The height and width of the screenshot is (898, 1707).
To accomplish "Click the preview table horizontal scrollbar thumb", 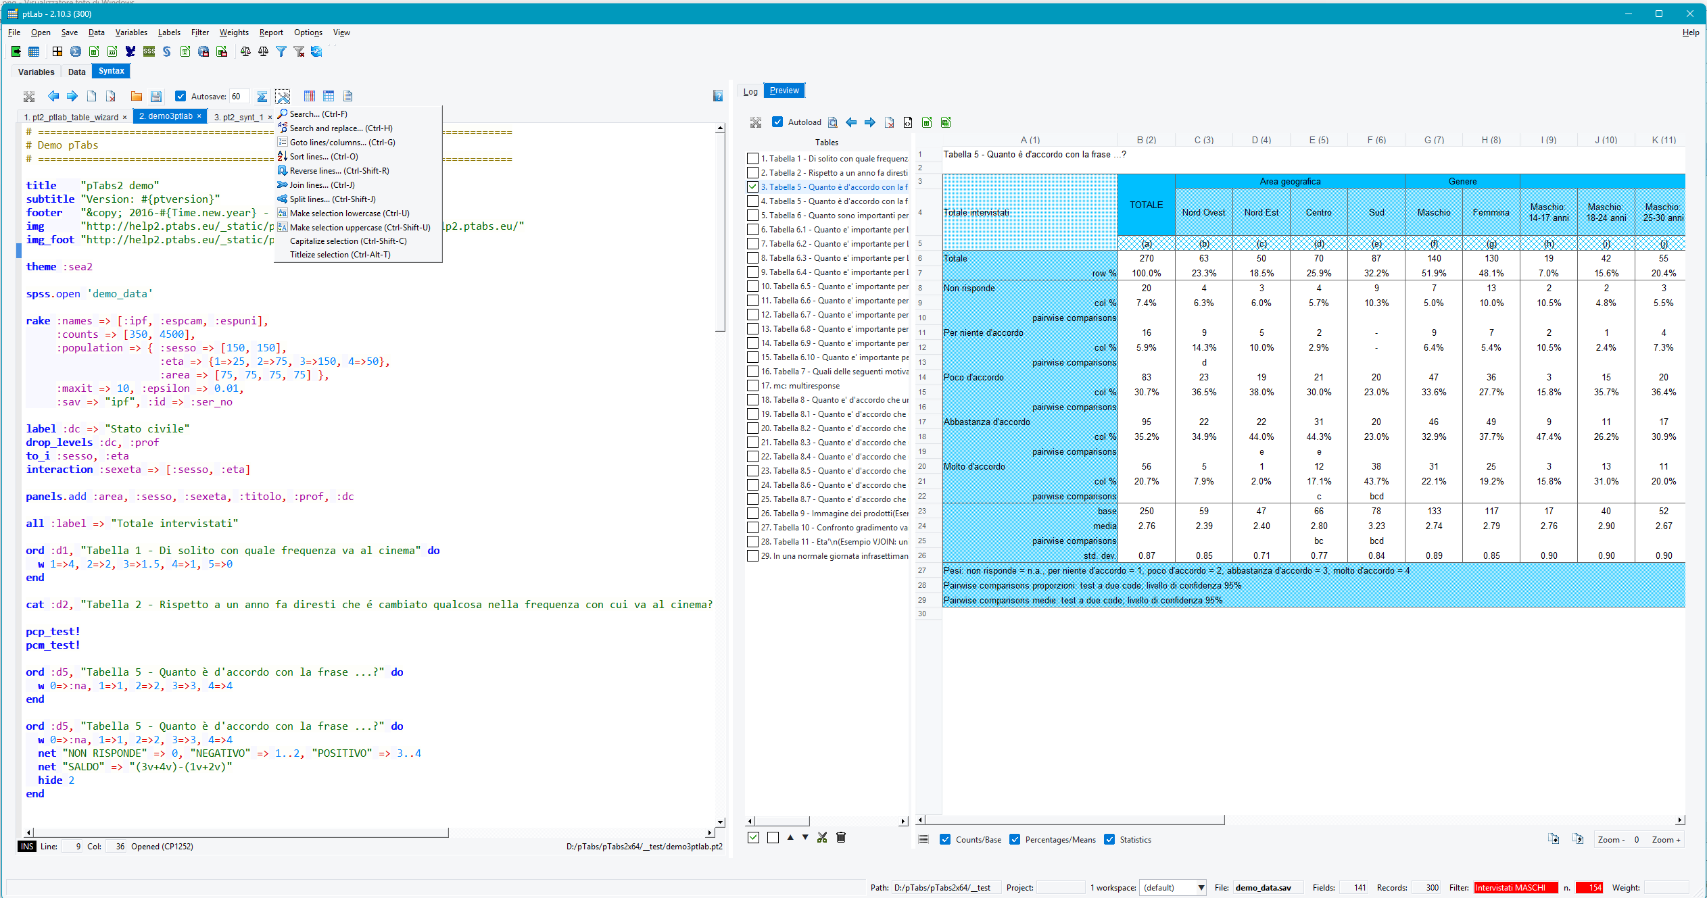I will coord(1075,820).
